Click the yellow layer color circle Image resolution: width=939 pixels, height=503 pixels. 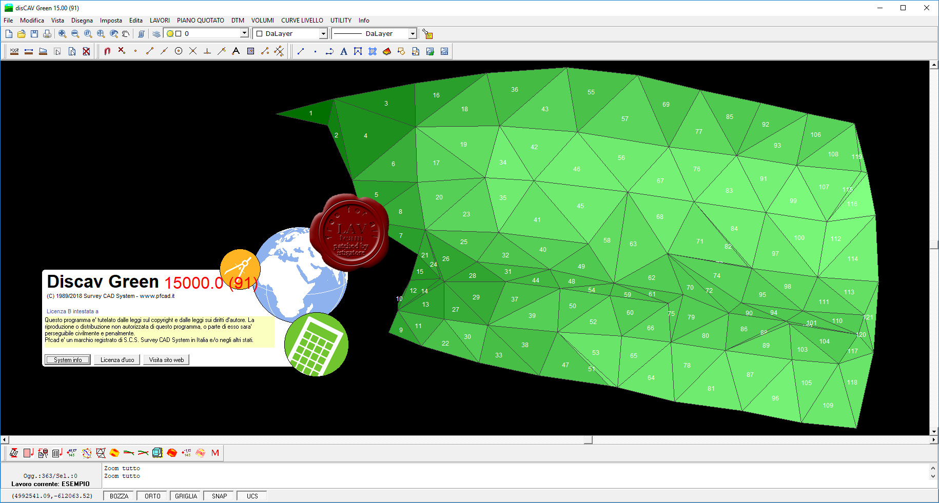point(170,34)
